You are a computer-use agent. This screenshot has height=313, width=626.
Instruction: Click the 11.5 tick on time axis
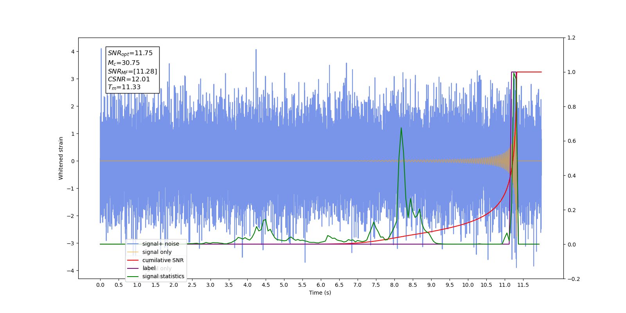[x=523, y=285]
